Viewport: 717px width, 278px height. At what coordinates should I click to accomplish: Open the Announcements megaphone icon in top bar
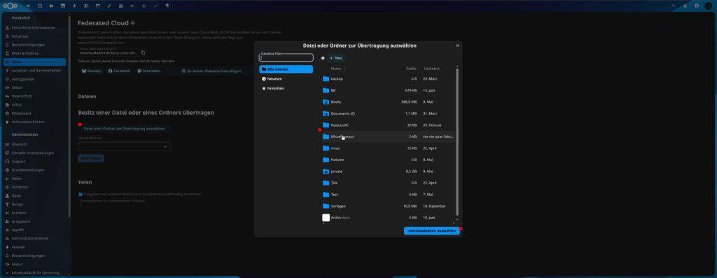pos(132,6)
